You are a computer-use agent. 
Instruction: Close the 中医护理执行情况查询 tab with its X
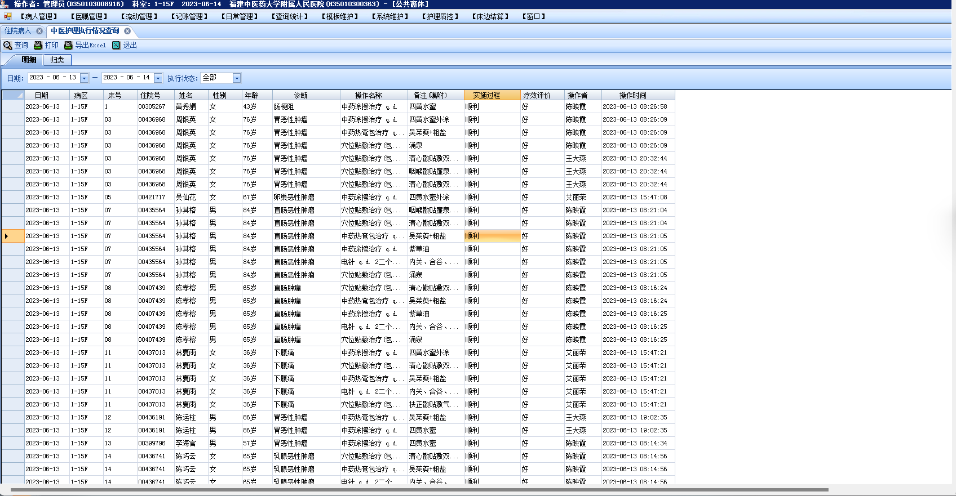[127, 31]
